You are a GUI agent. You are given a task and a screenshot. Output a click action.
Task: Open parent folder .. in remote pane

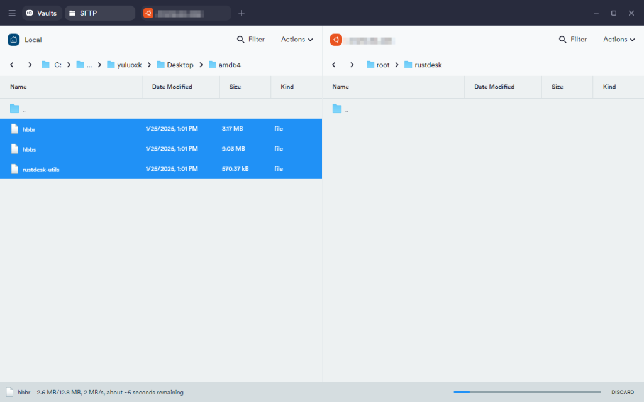483,109
